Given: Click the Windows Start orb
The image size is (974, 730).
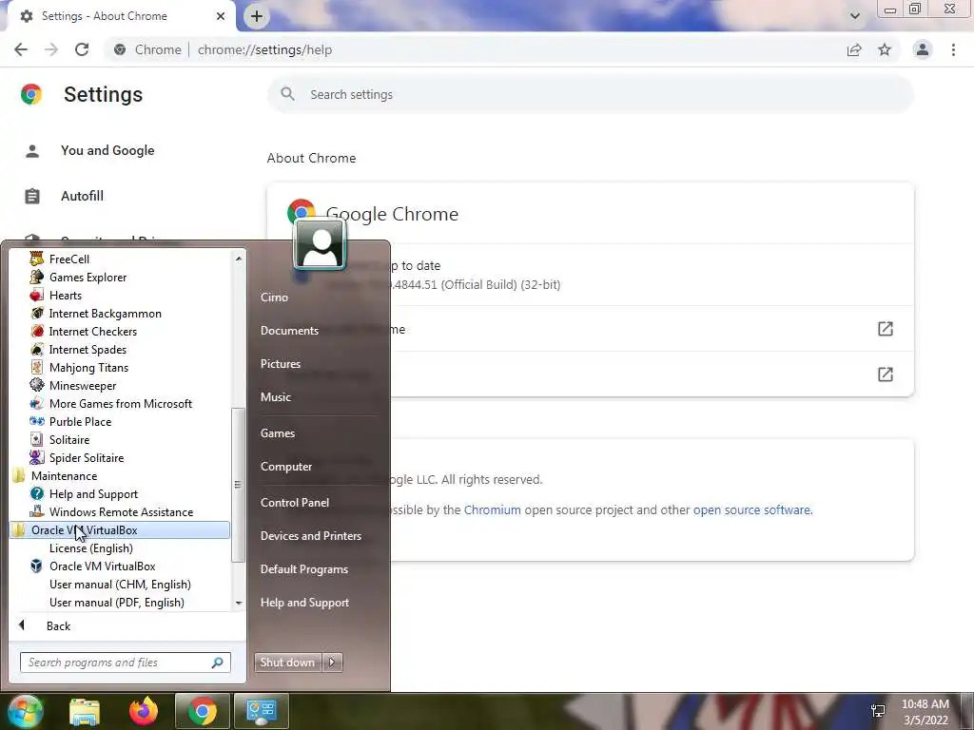Looking at the screenshot, I should 26,711.
